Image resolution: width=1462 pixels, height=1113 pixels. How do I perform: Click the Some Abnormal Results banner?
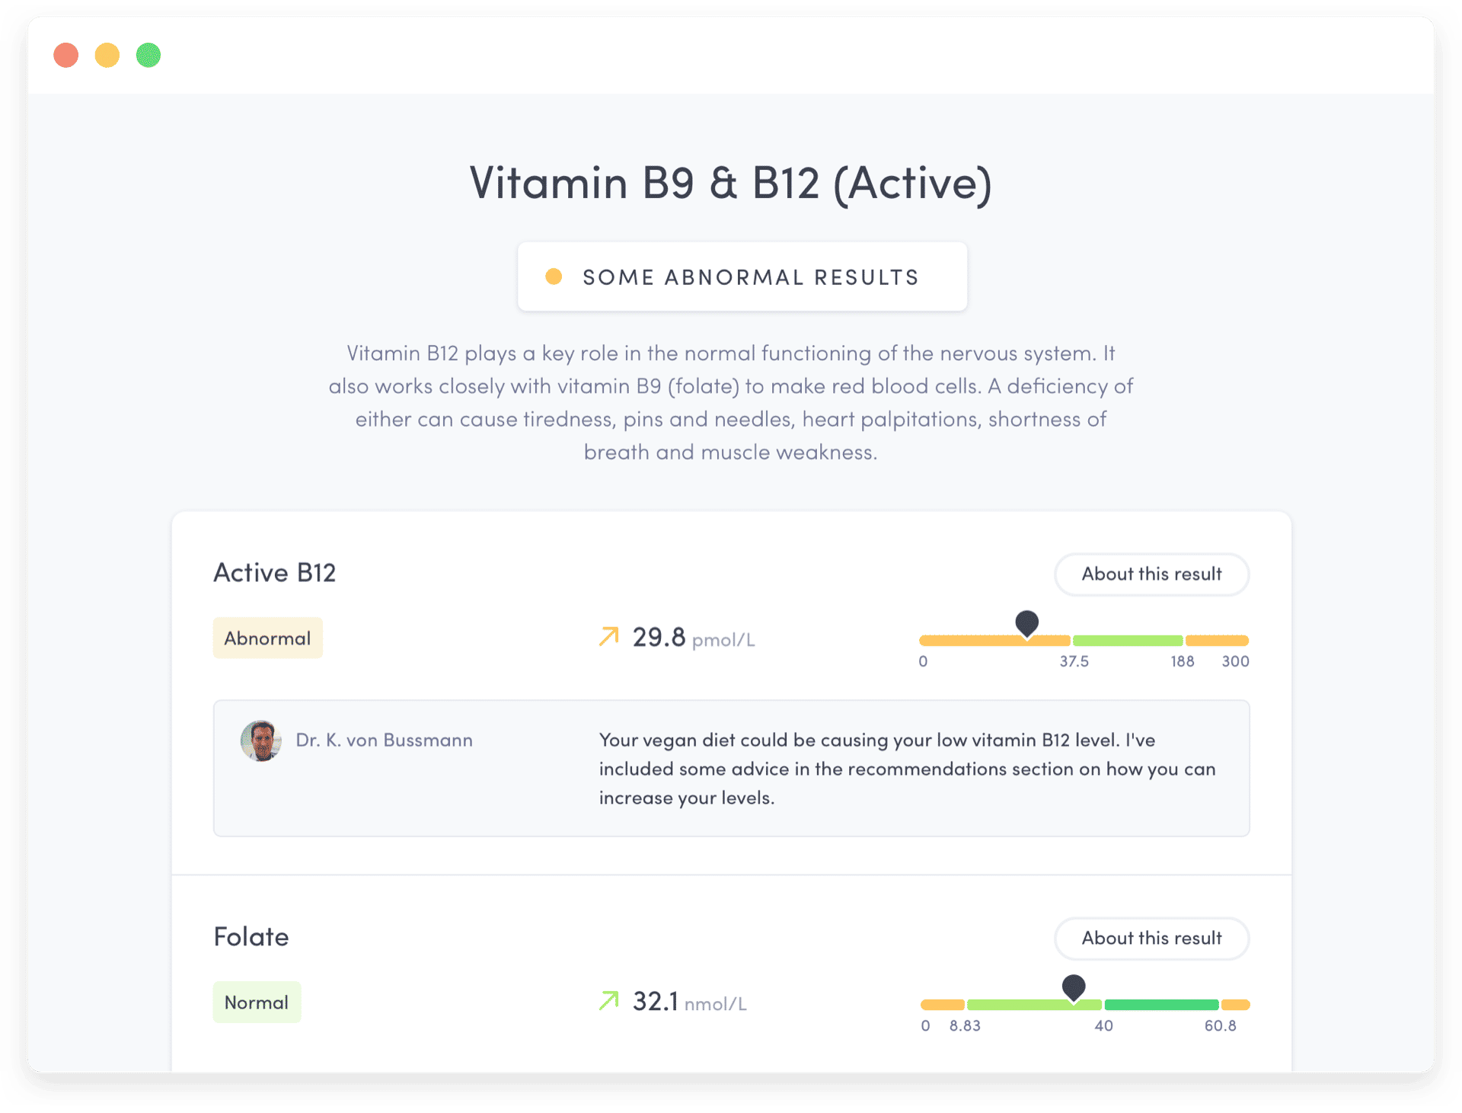(x=742, y=277)
